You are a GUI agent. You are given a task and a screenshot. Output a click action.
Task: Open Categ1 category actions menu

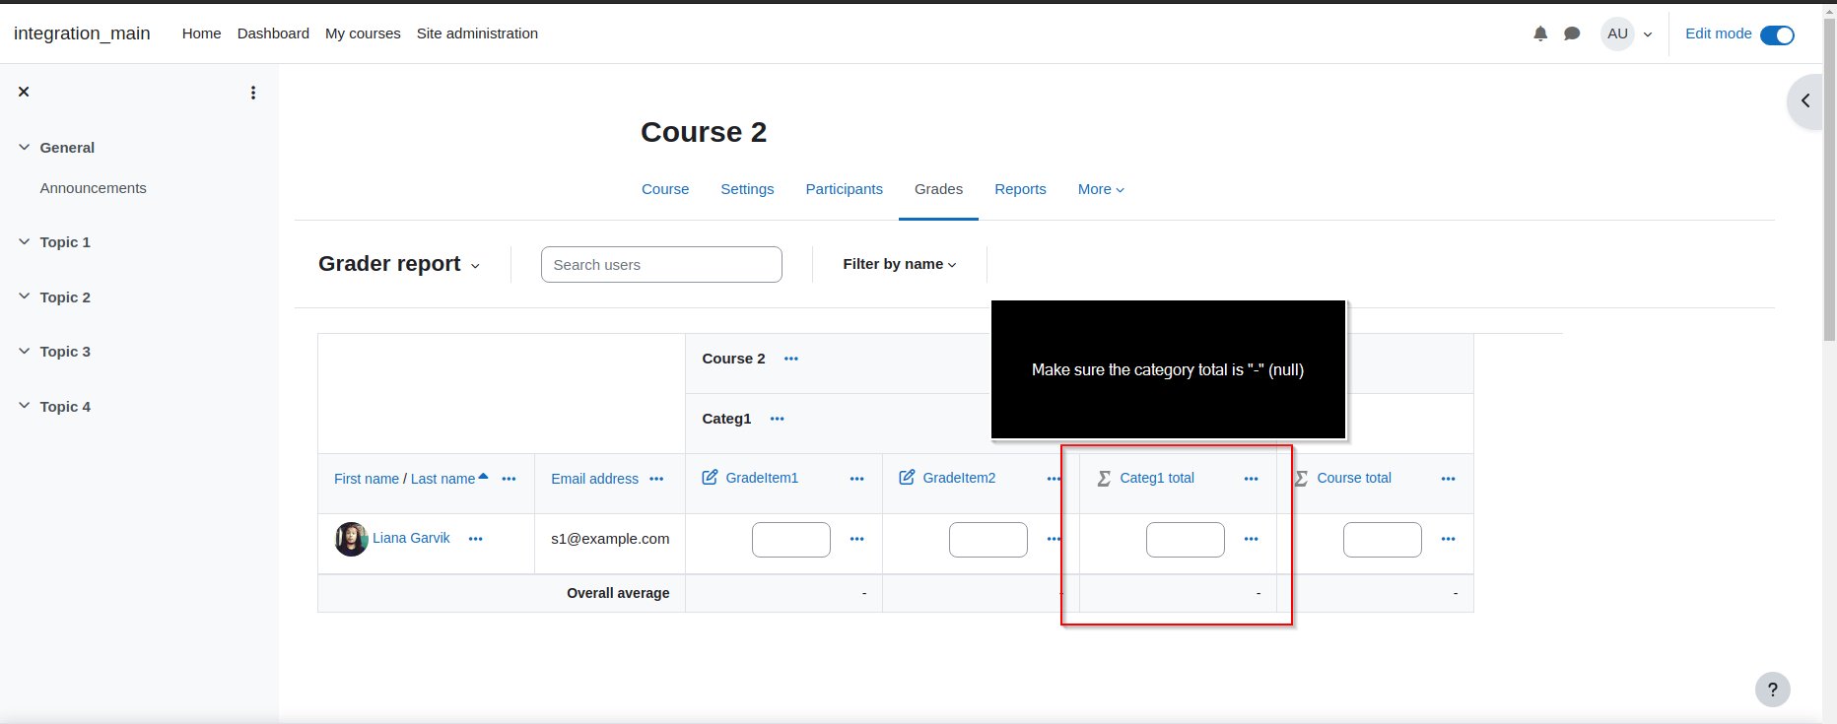click(777, 419)
